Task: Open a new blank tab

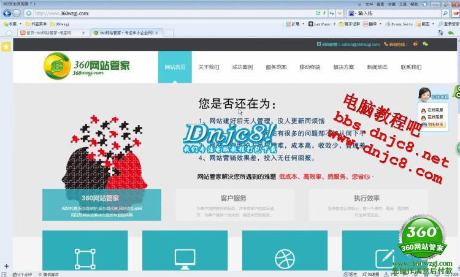Action: [169, 33]
